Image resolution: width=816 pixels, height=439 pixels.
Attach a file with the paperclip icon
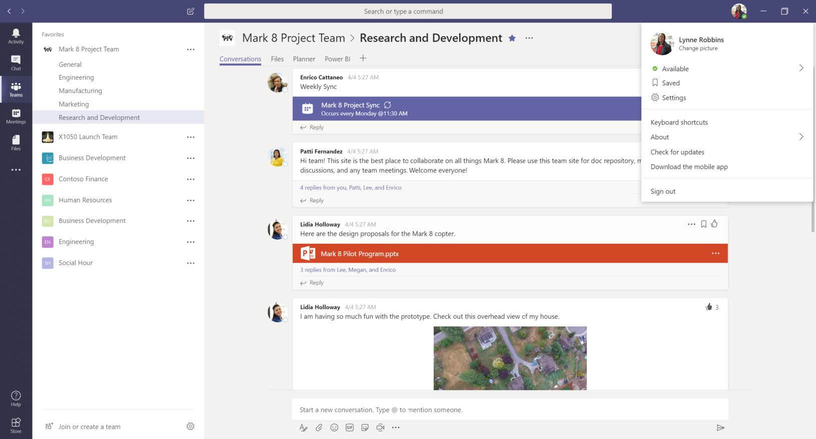click(319, 428)
